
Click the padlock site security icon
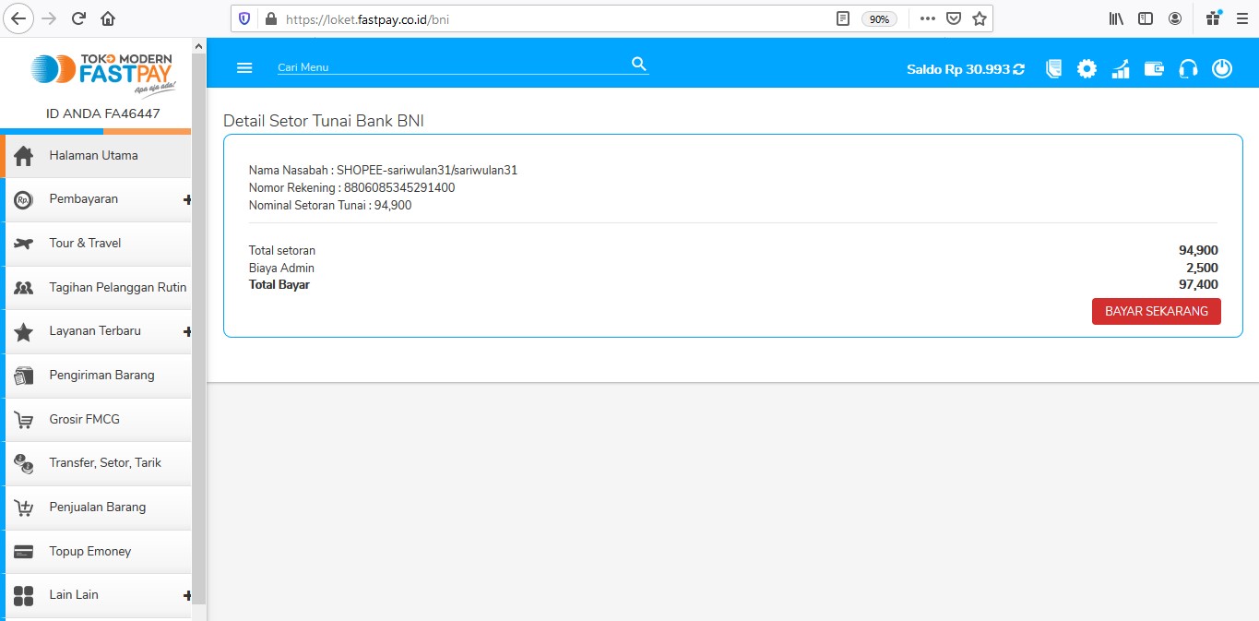(x=270, y=18)
